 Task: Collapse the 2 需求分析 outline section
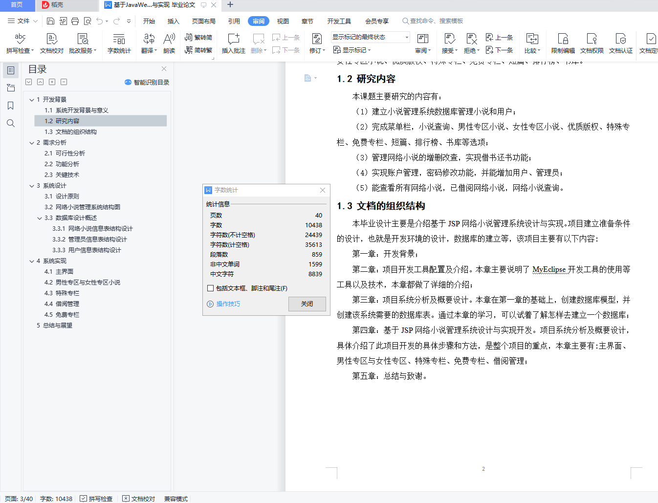[x=32, y=143]
